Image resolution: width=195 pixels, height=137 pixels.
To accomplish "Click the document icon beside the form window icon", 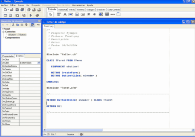I will tap(11, 16).
